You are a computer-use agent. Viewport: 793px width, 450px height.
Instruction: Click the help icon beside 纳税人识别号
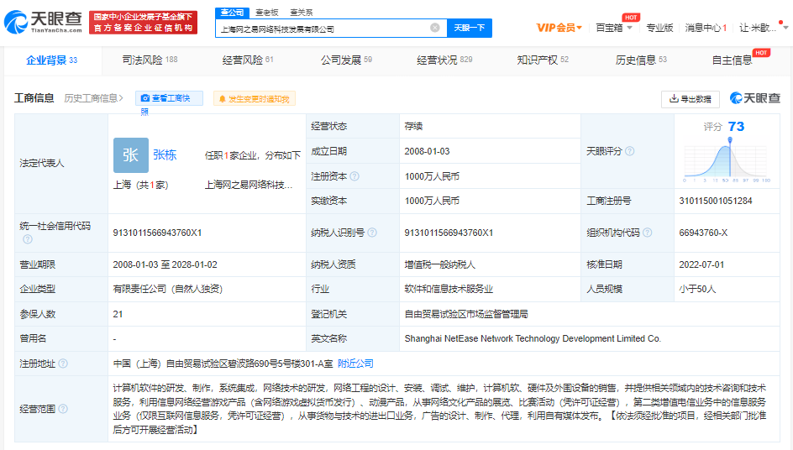pyautogui.click(x=371, y=233)
